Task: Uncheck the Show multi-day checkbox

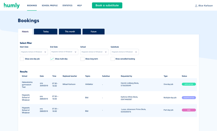Action: coord(52,59)
